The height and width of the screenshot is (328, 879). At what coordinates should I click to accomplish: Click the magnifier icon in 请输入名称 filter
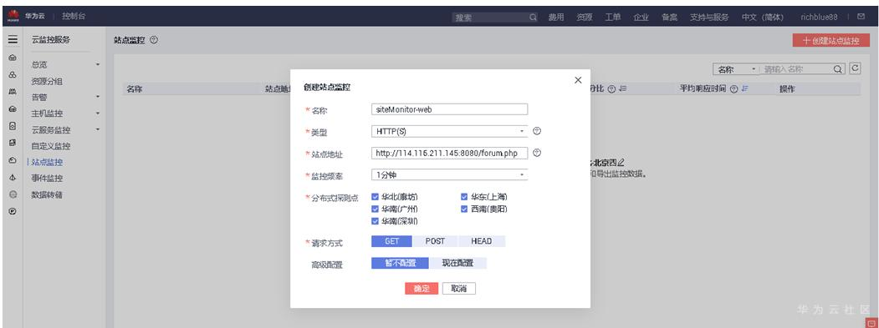tap(837, 69)
